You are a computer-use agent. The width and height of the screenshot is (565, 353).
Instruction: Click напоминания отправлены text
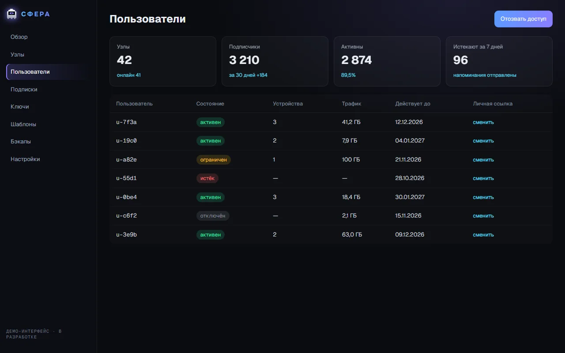[485, 75]
